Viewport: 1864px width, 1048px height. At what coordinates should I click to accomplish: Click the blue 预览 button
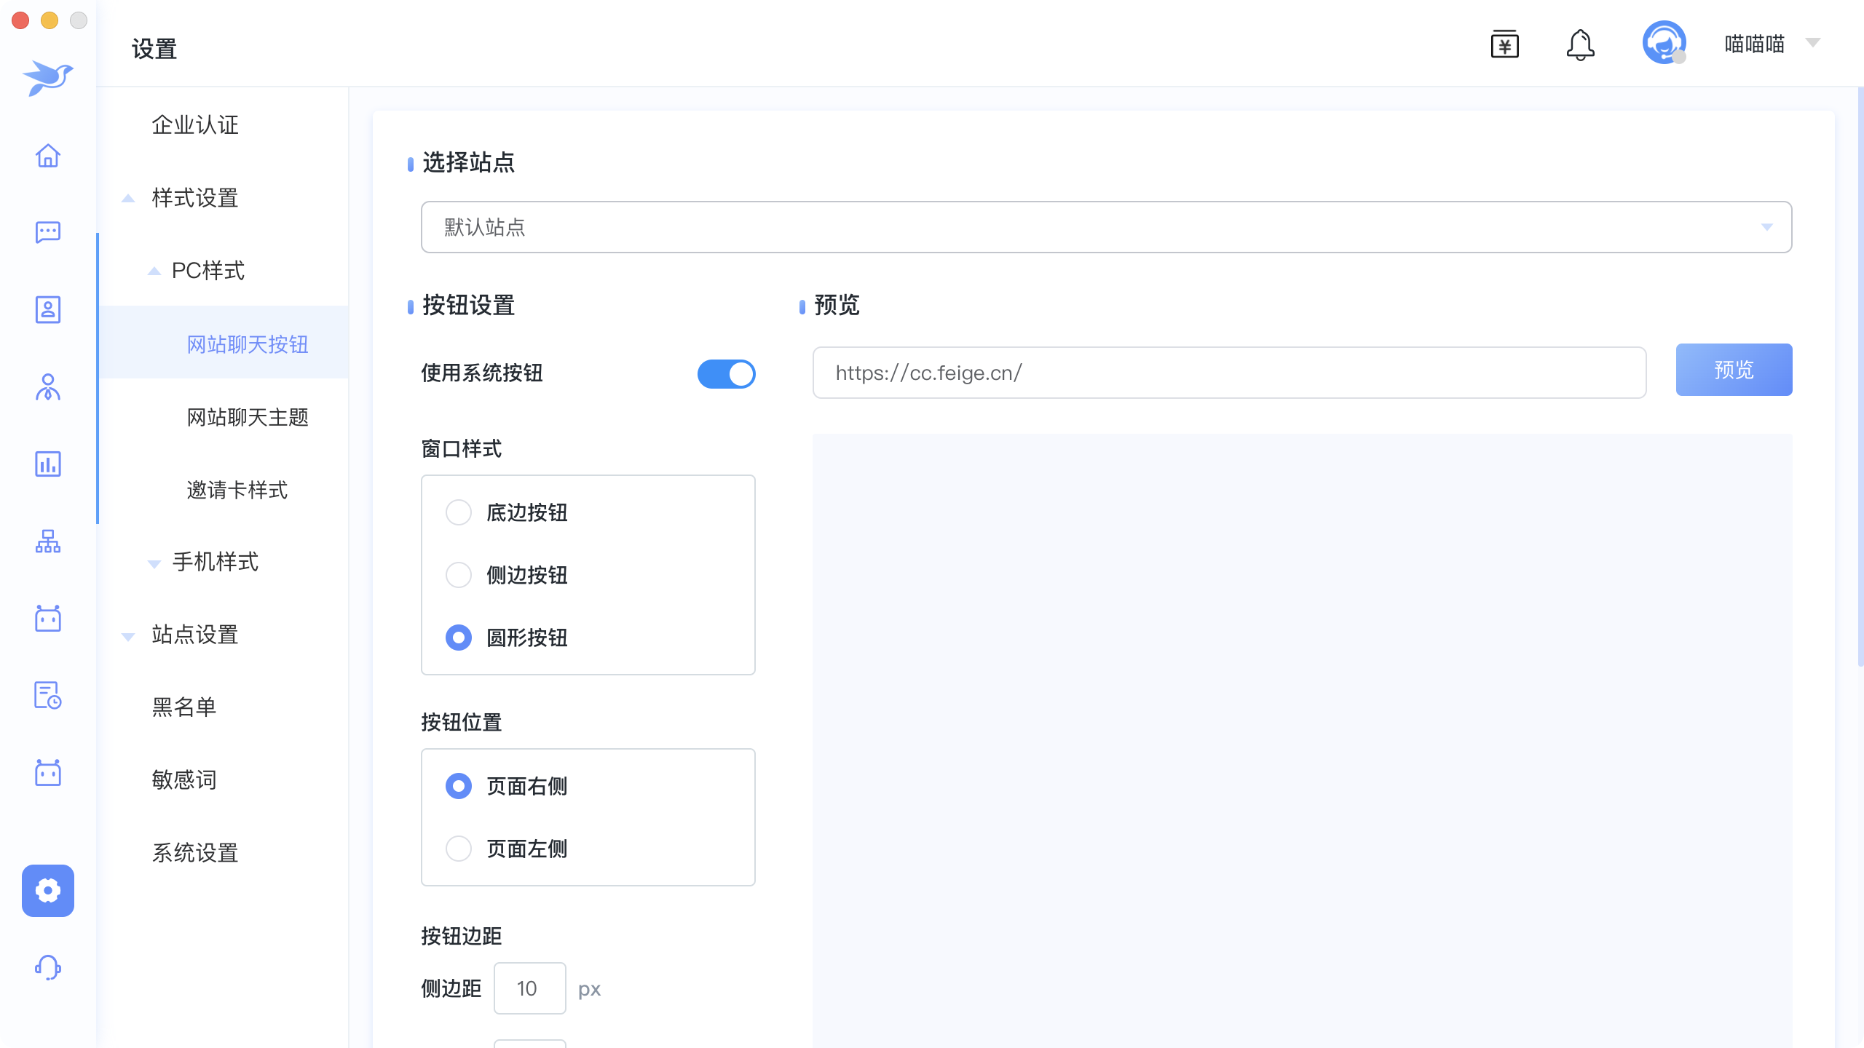pos(1733,370)
